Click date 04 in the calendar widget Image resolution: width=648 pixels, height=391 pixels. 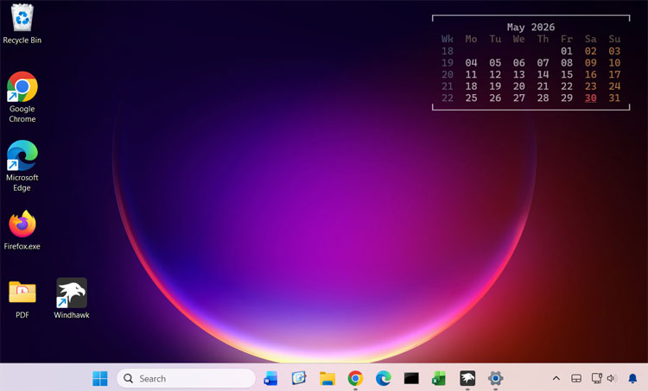point(471,63)
